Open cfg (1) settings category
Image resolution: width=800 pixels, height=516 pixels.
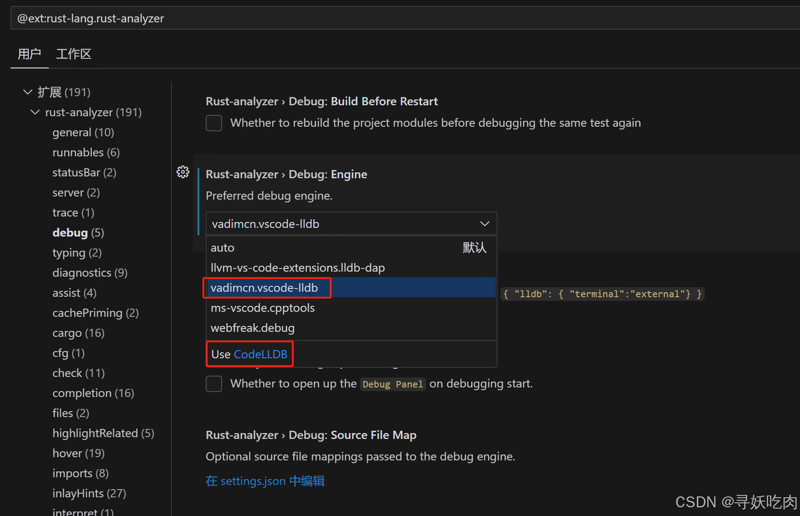pos(68,353)
